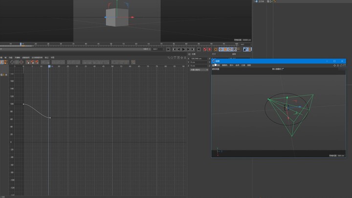The height and width of the screenshot is (198, 352).
Task: Click the pan camera icon in view window
Action: 334,66
